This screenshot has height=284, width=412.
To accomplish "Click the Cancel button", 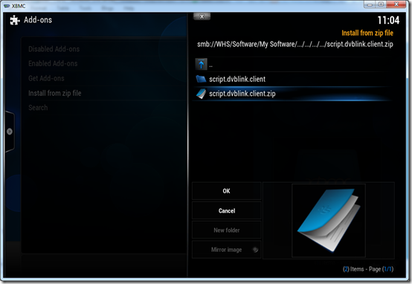I will click(x=227, y=210).
